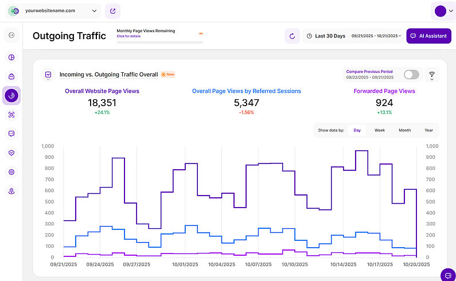Open the chart filter icon
Image resolution: width=456 pixels, height=281 pixels.
(x=431, y=75)
